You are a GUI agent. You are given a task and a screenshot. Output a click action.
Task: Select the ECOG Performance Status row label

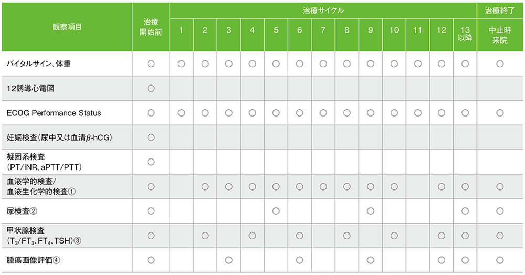(54, 113)
